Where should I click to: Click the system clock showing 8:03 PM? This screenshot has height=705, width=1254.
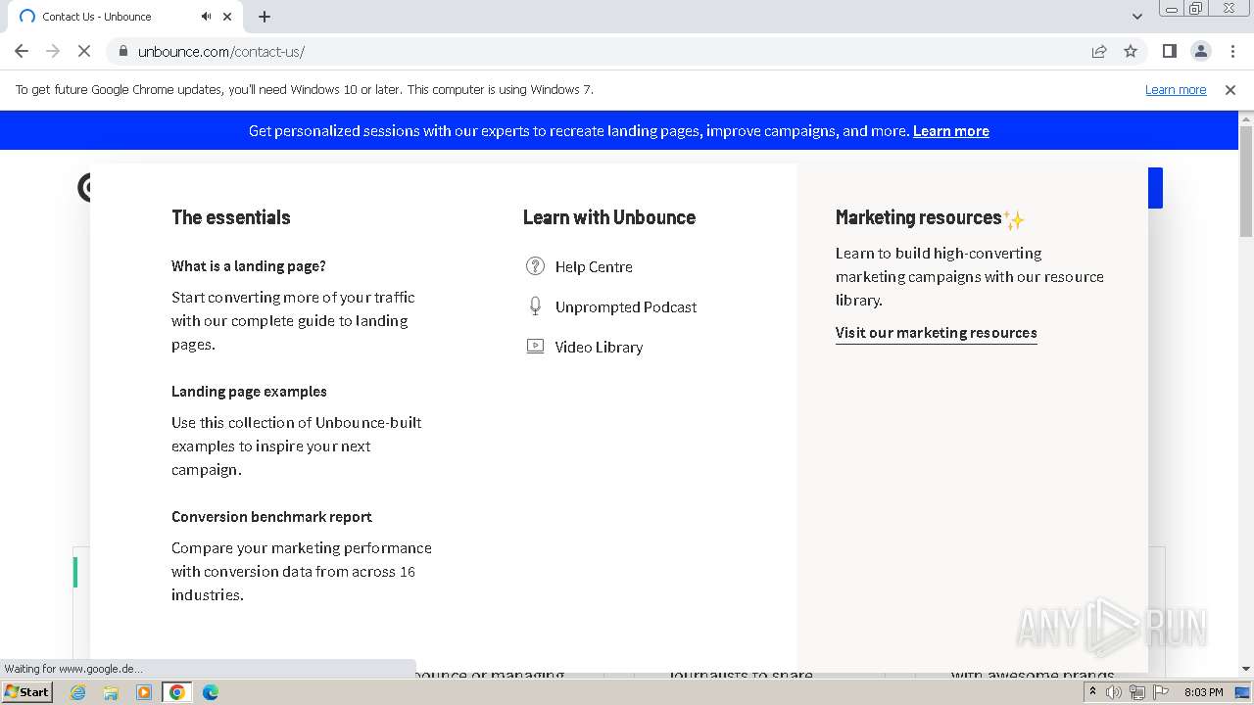(1203, 692)
